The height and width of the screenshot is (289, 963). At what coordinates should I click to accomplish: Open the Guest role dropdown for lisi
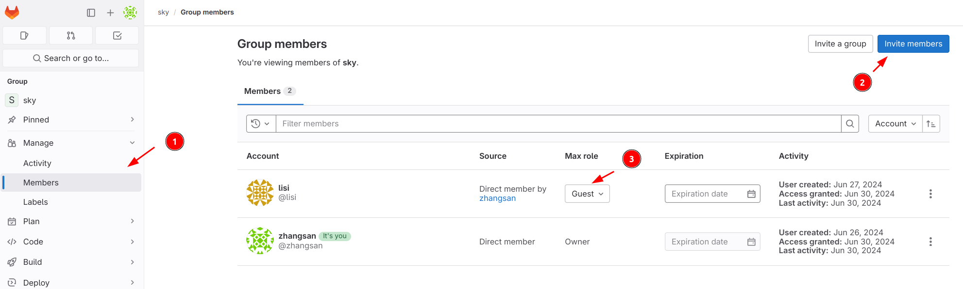point(587,194)
